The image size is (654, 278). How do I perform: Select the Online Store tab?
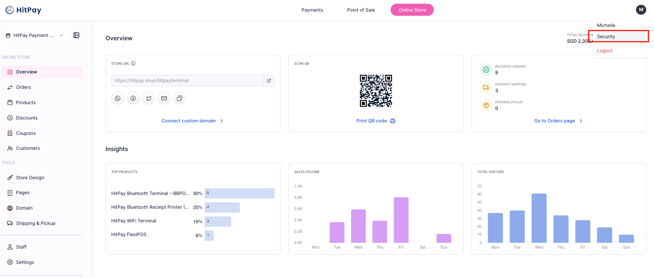tap(412, 10)
